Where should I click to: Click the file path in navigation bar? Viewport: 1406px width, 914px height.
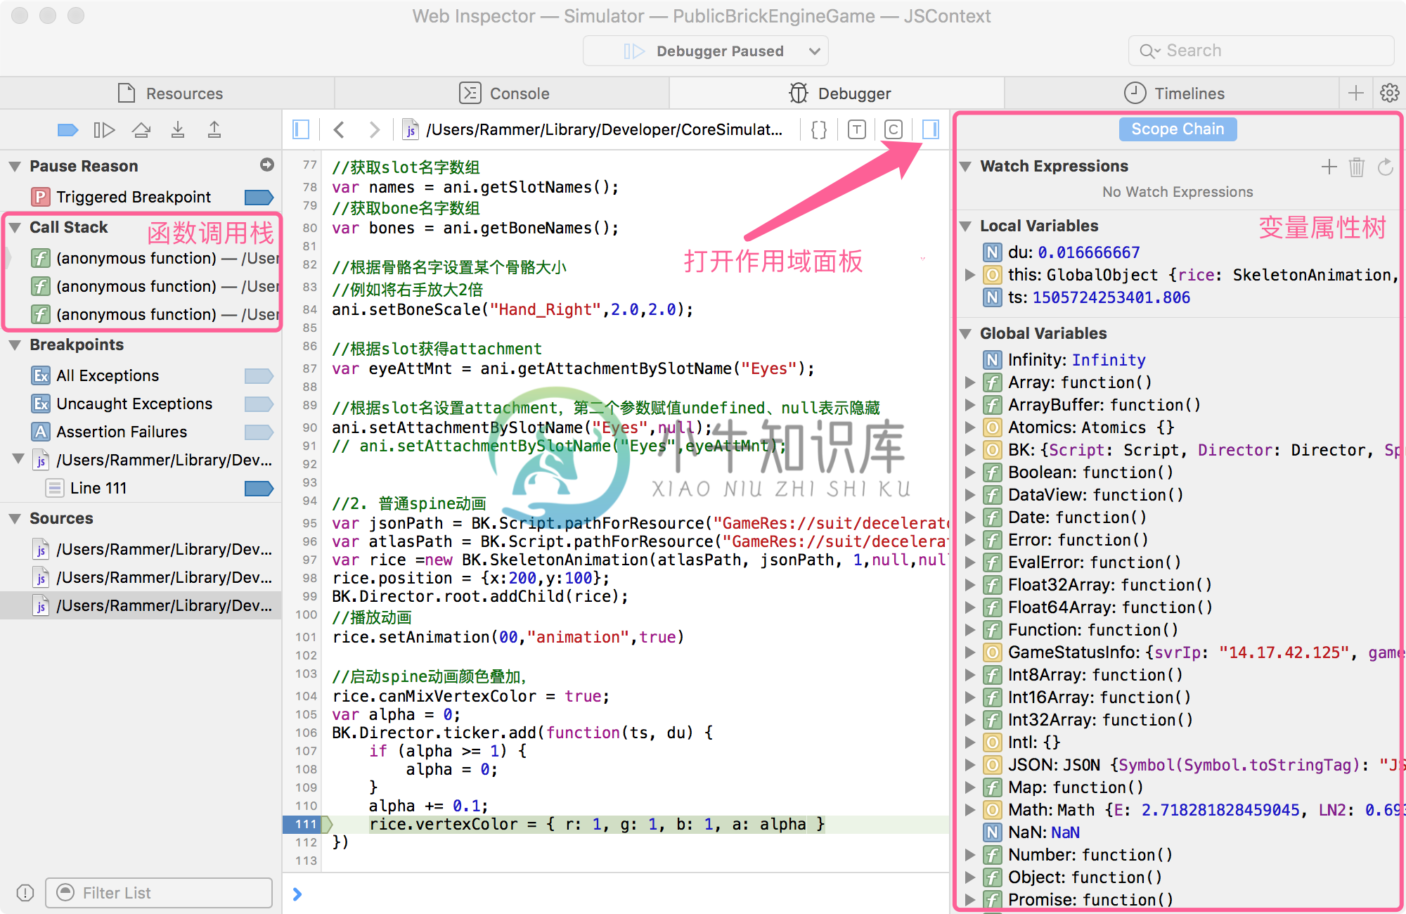coord(604,129)
